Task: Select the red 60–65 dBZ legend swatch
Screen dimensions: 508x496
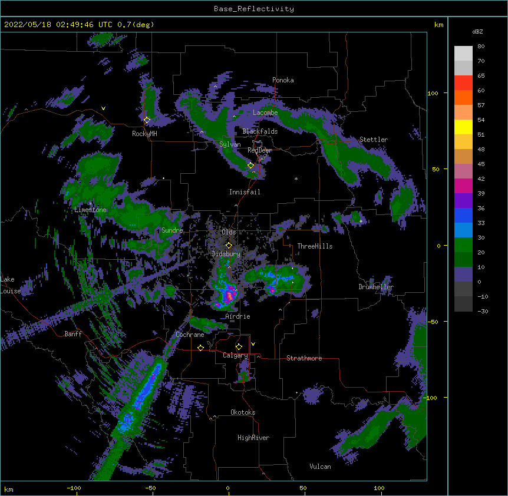Action: [463, 82]
